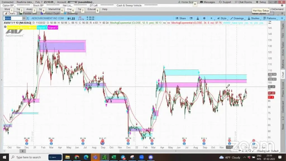Click the earnings bubble labeled $0.14

(x=51, y=141)
